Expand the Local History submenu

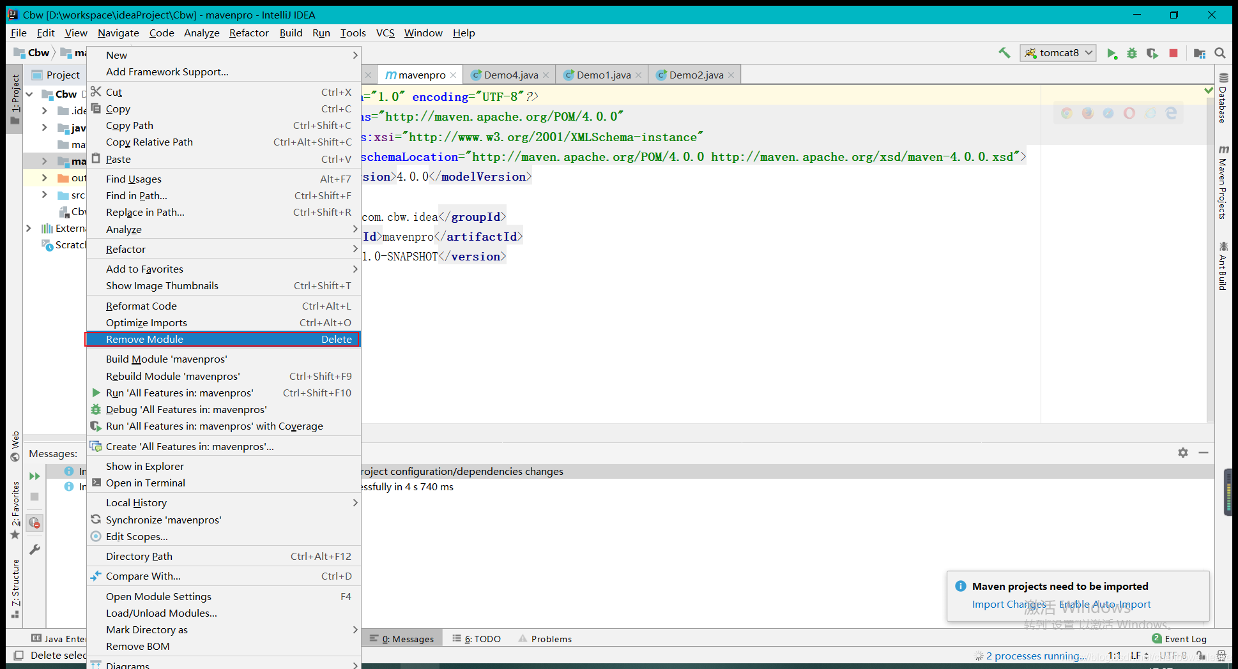[x=224, y=503]
